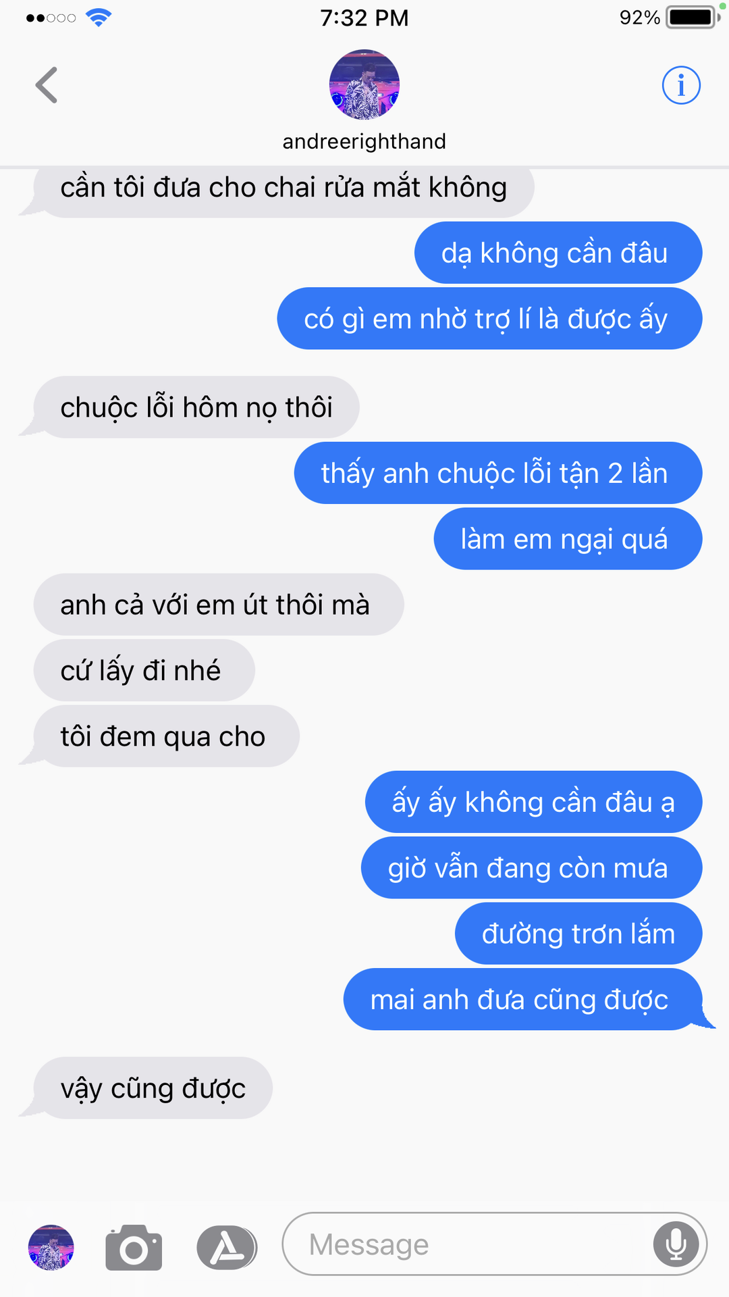Select the 'làm em ngại quá' message
The width and height of the screenshot is (729, 1297).
pyautogui.click(x=568, y=538)
